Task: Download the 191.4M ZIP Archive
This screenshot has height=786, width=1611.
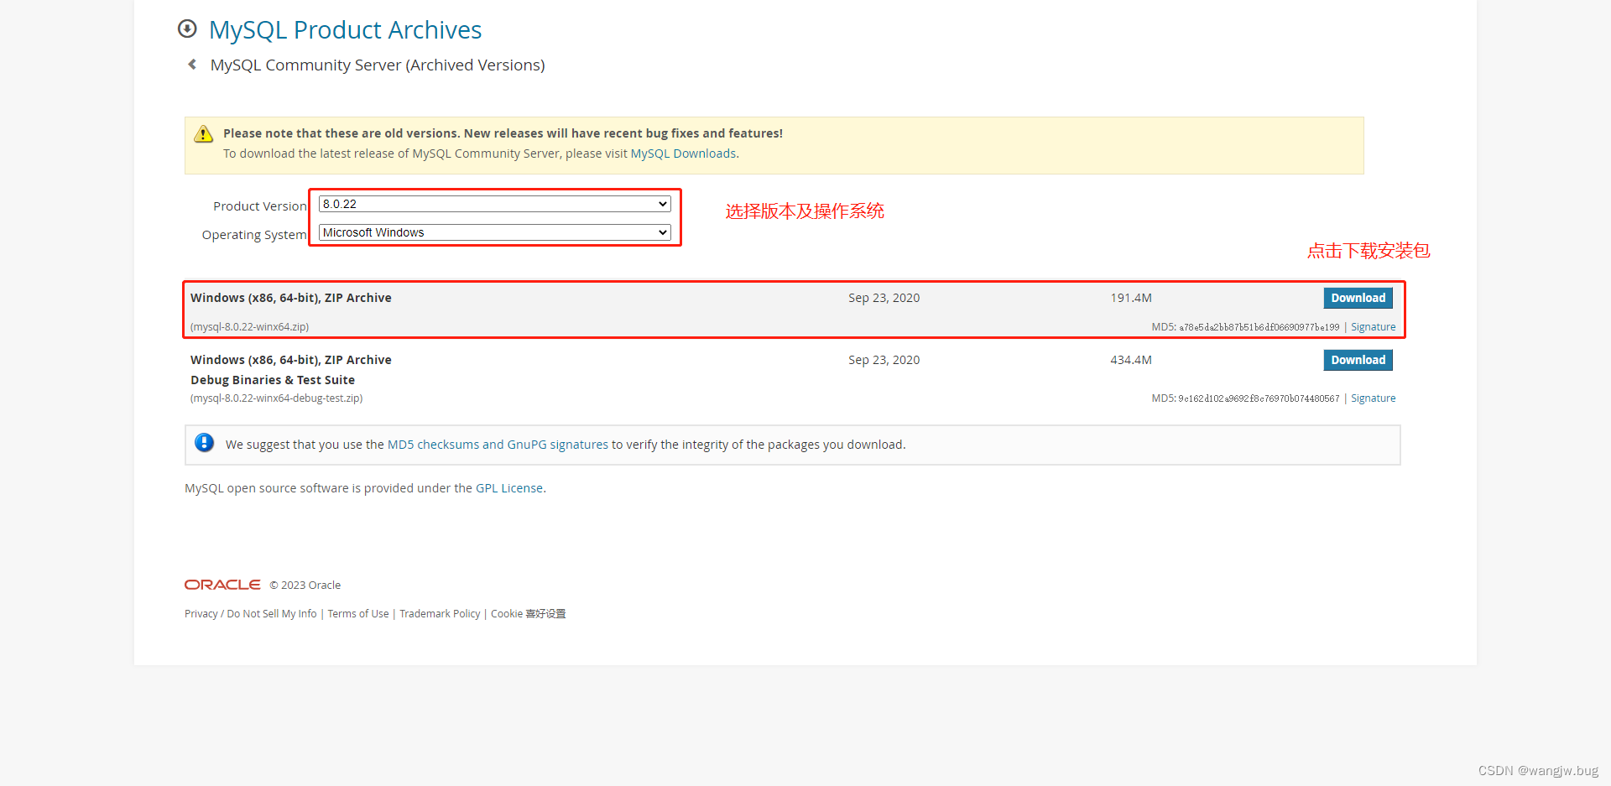Action: click(x=1358, y=298)
